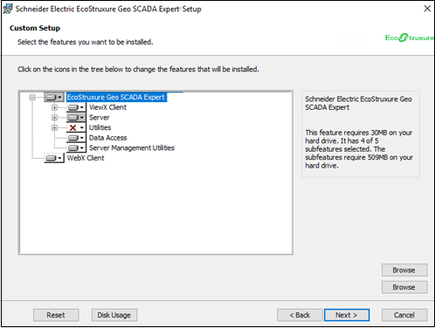Image resolution: width=435 pixels, height=328 pixels.
Task: Open the Disk Usage dialog
Action: tap(114, 315)
